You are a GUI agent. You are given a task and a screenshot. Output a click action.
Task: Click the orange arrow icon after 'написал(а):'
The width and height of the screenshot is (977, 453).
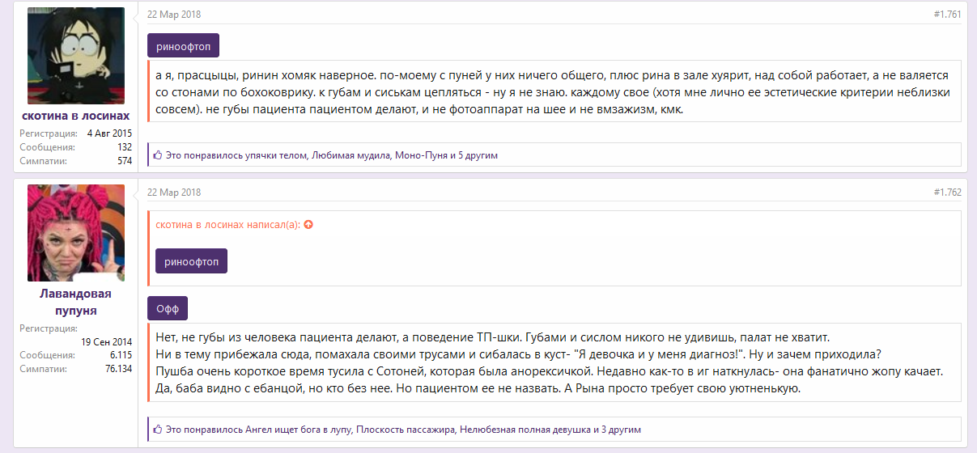point(308,224)
